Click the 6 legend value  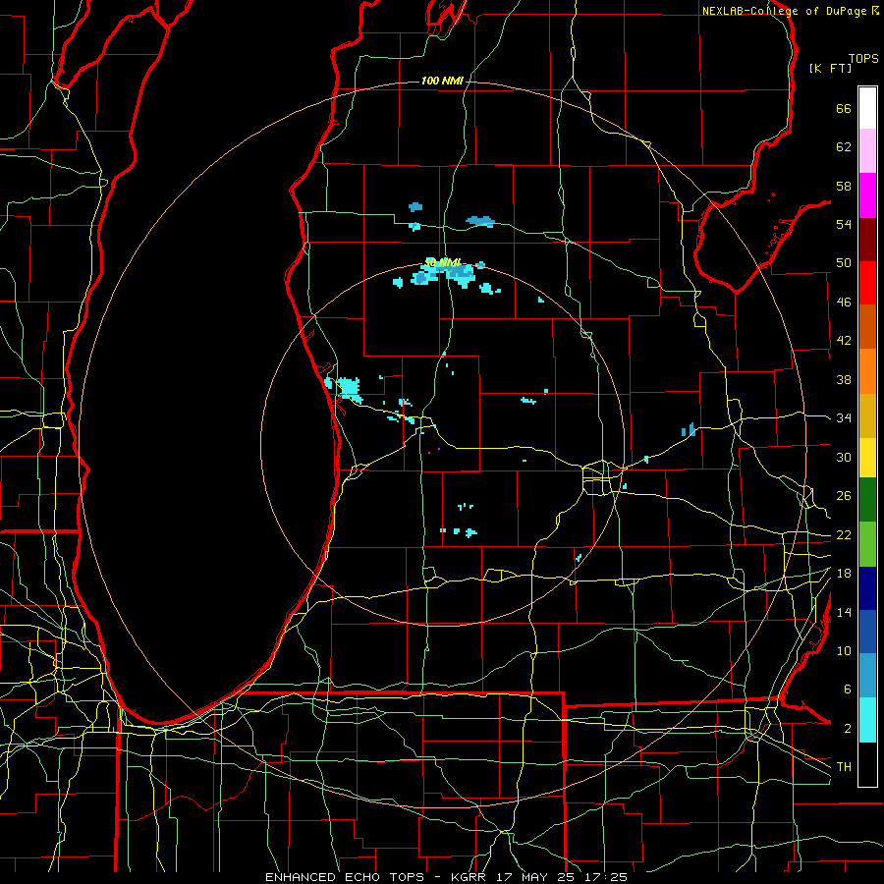847,690
